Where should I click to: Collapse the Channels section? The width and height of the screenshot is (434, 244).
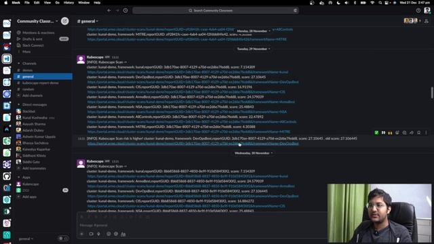pyautogui.click(x=19, y=63)
